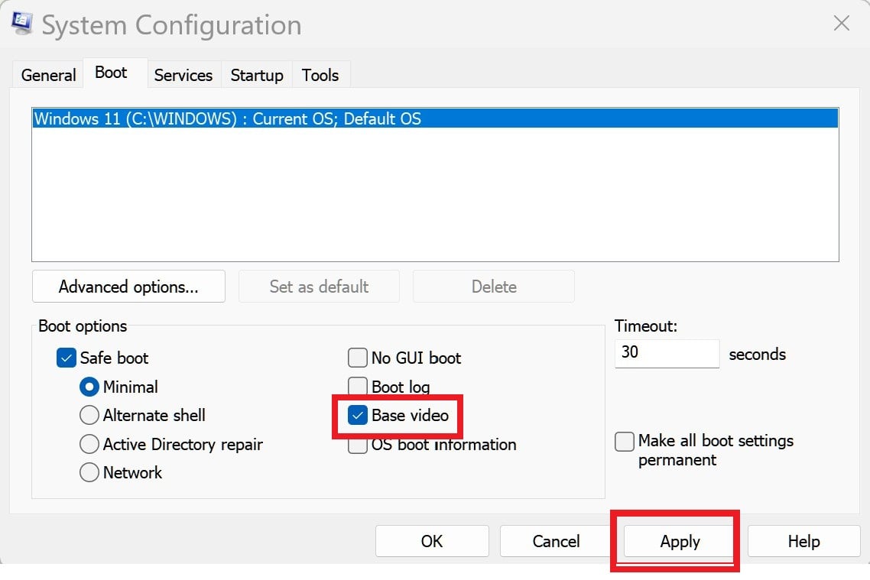
Task: Switch to the General tab
Action: point(48,75)
